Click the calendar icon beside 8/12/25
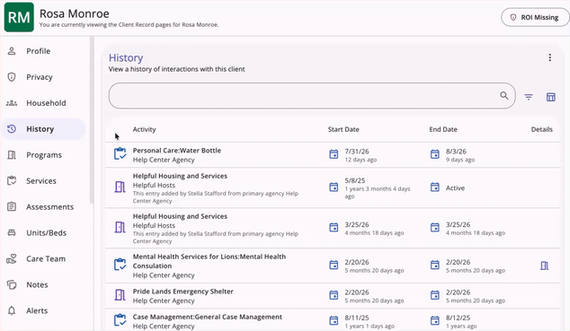The height and width of the screenshot is (331, 570). [435, 320]
